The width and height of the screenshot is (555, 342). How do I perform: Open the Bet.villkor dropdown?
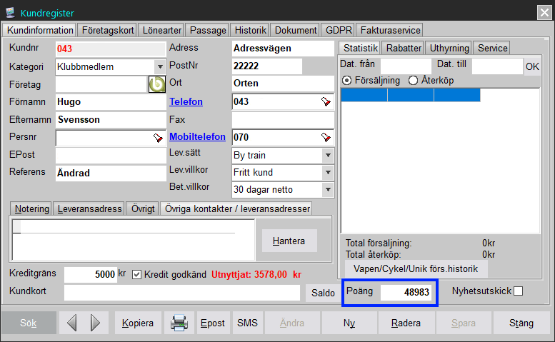click(328, 190)
